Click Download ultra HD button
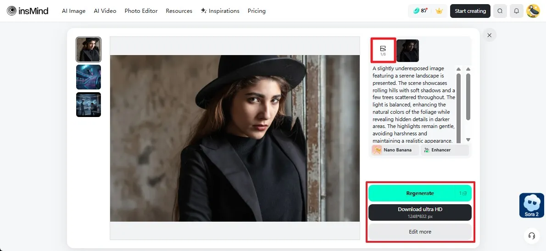Image resolution: width=546 pixels, height=251 pixels. (x=419, y=212)
